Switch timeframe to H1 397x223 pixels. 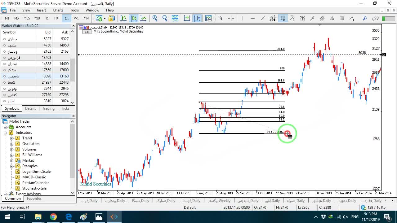tap(47, 18)
